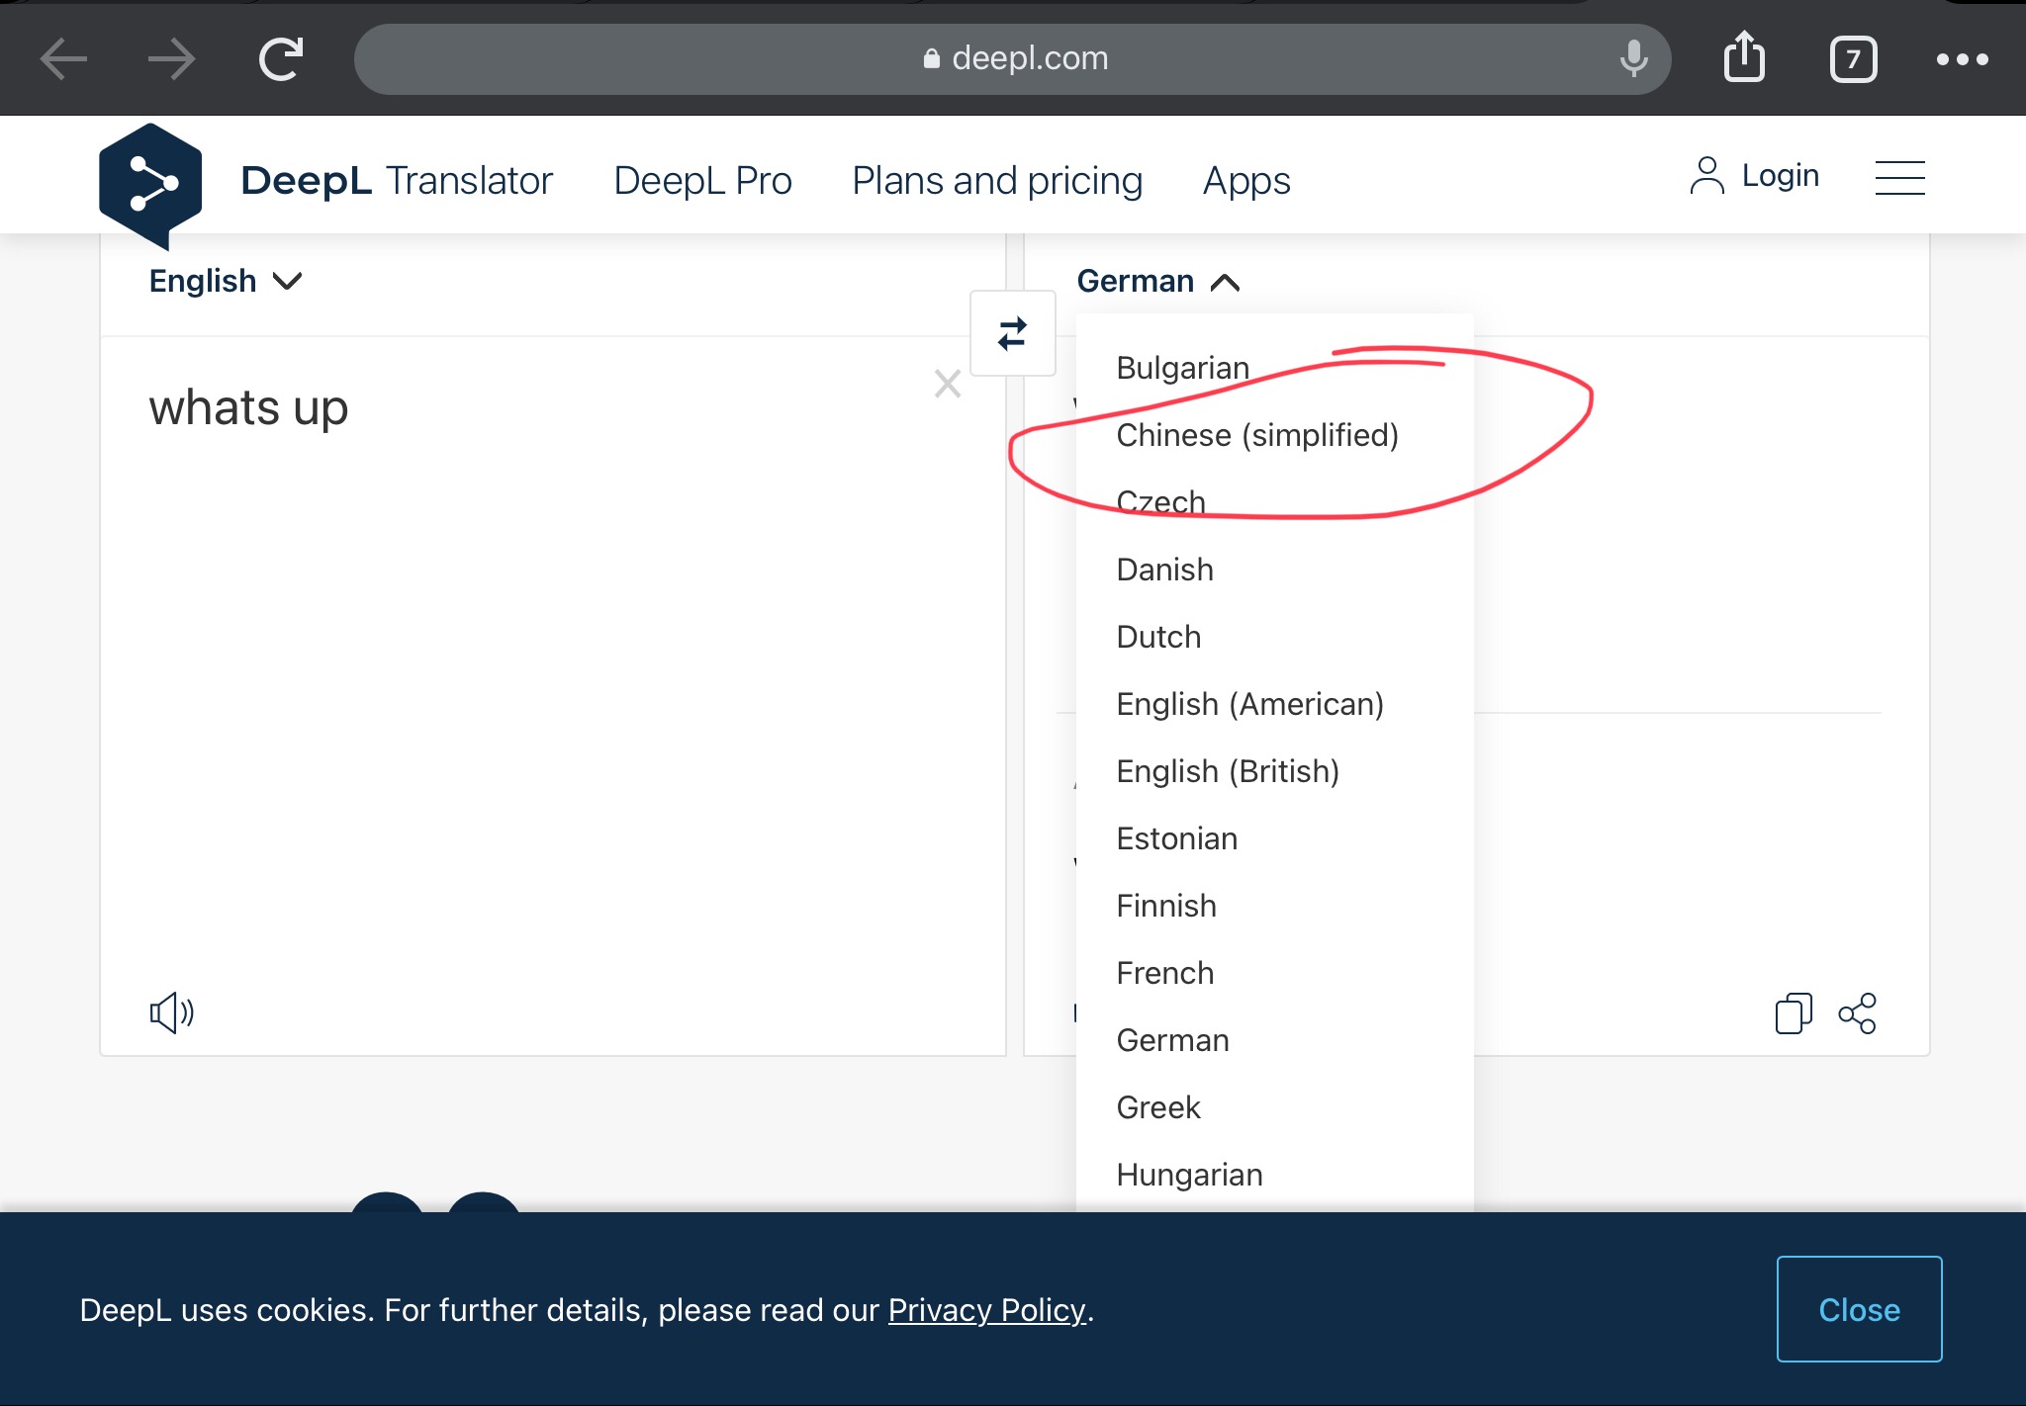Click the DeepL logo

[150, 183]
